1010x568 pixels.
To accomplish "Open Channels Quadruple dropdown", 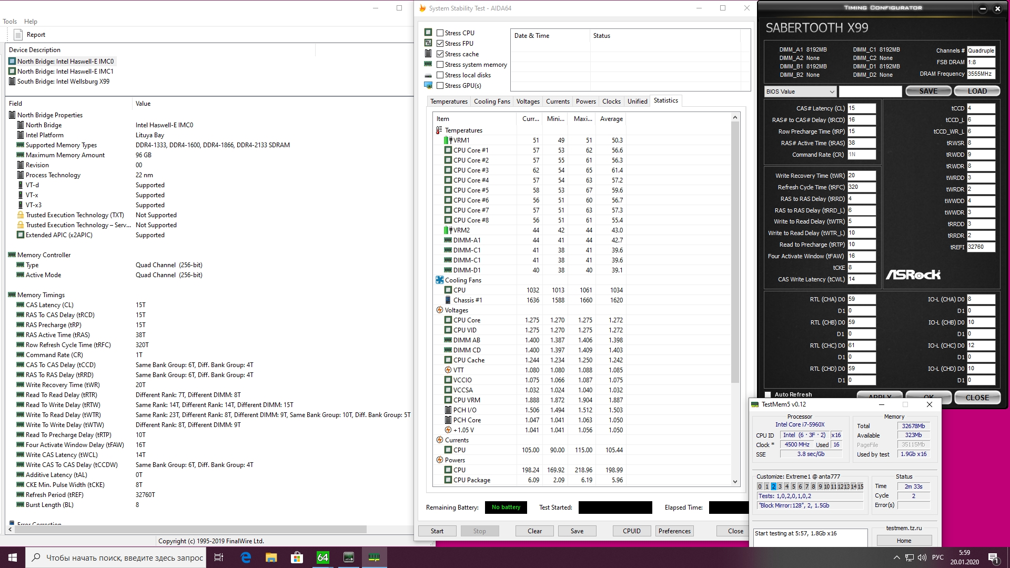I will click(x=981, y=50).
